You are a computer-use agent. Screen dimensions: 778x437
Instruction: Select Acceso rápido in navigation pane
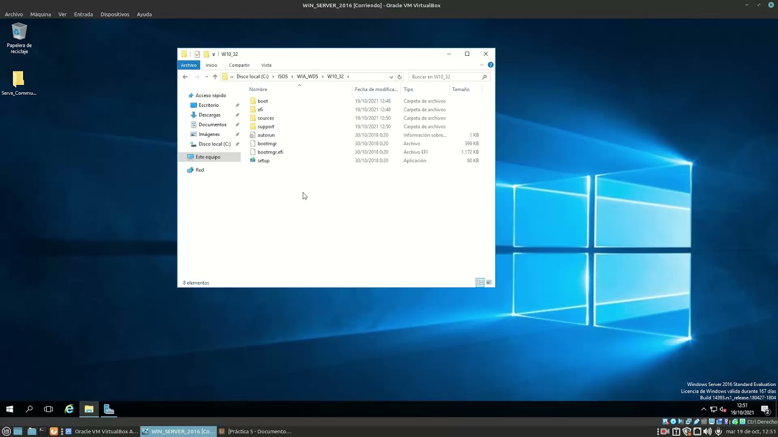point(210,95)
